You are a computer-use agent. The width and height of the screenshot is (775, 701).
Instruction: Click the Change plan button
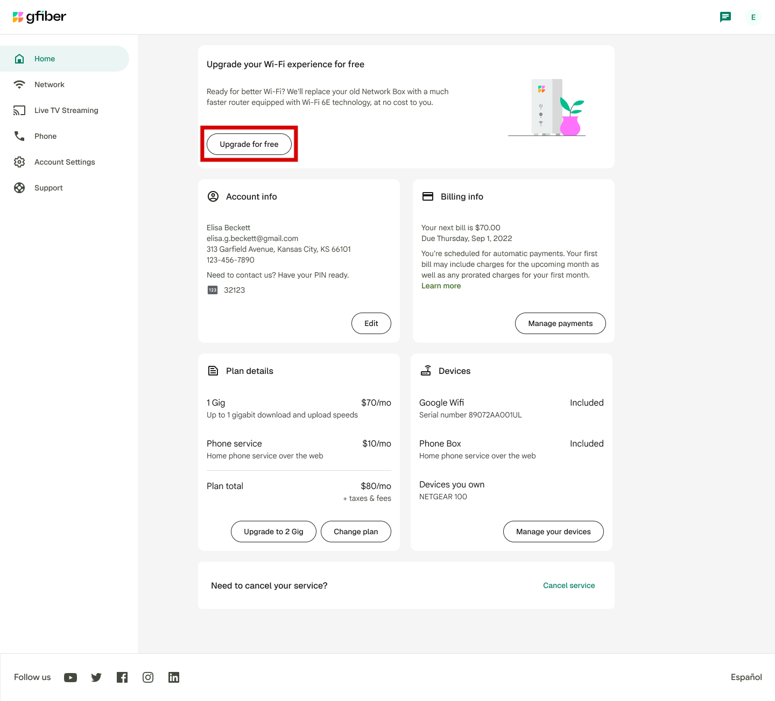[356, 532]
